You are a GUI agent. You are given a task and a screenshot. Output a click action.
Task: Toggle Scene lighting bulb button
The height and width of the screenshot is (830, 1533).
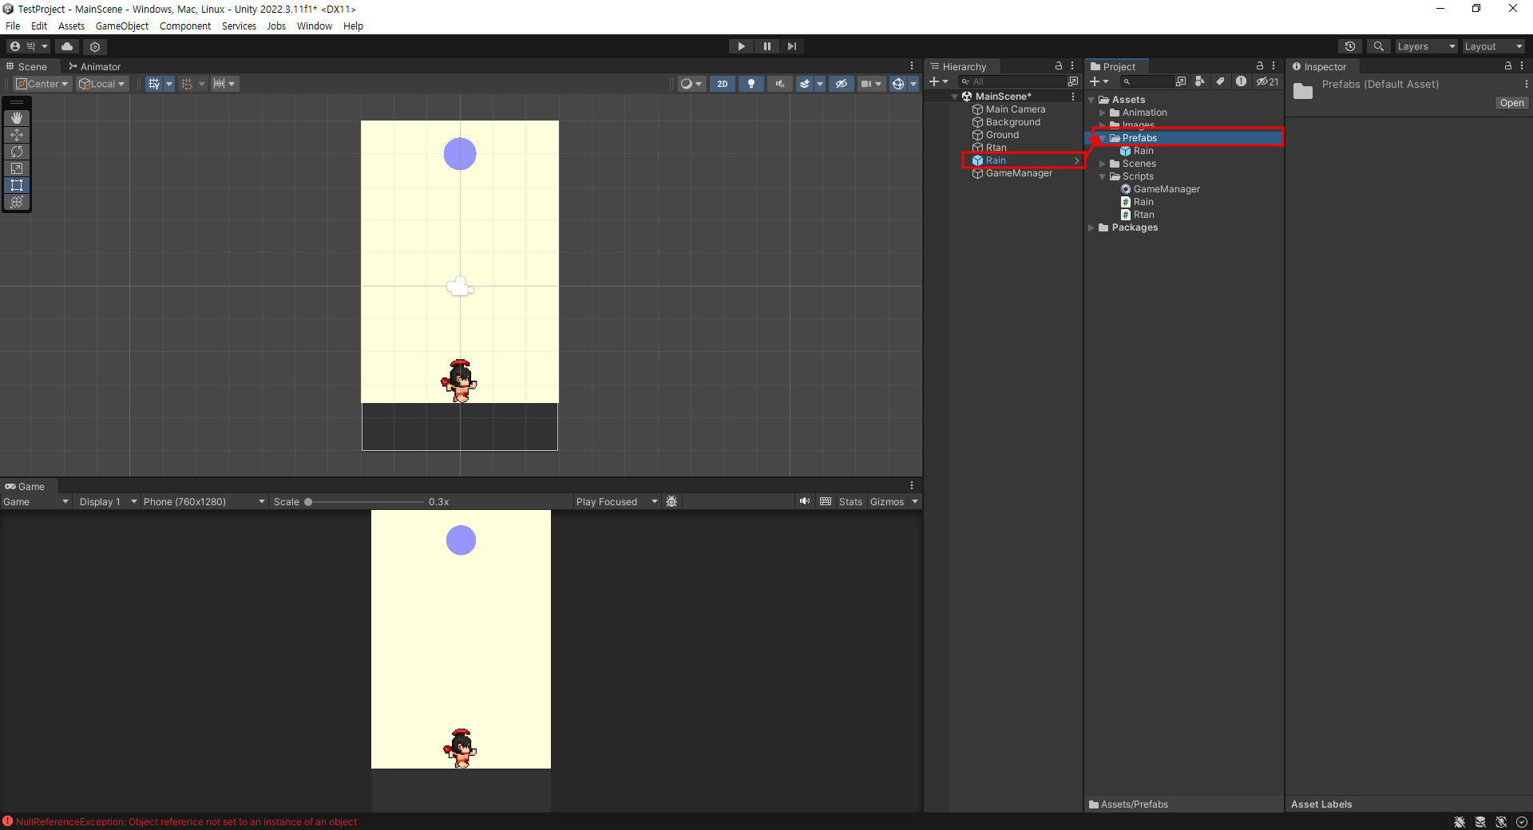pos(751,84)
